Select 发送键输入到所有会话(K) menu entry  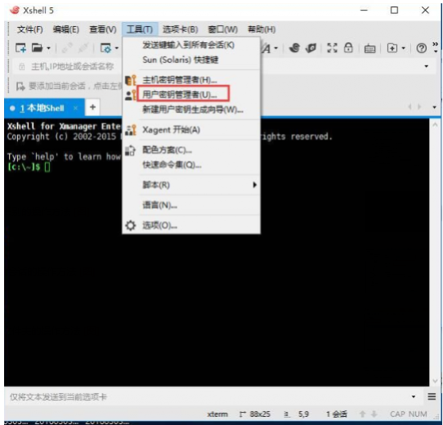click(x=191, y=45)
